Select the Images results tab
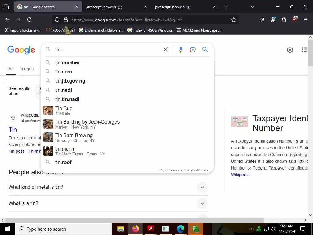313x235 pixels. point(27,69)
